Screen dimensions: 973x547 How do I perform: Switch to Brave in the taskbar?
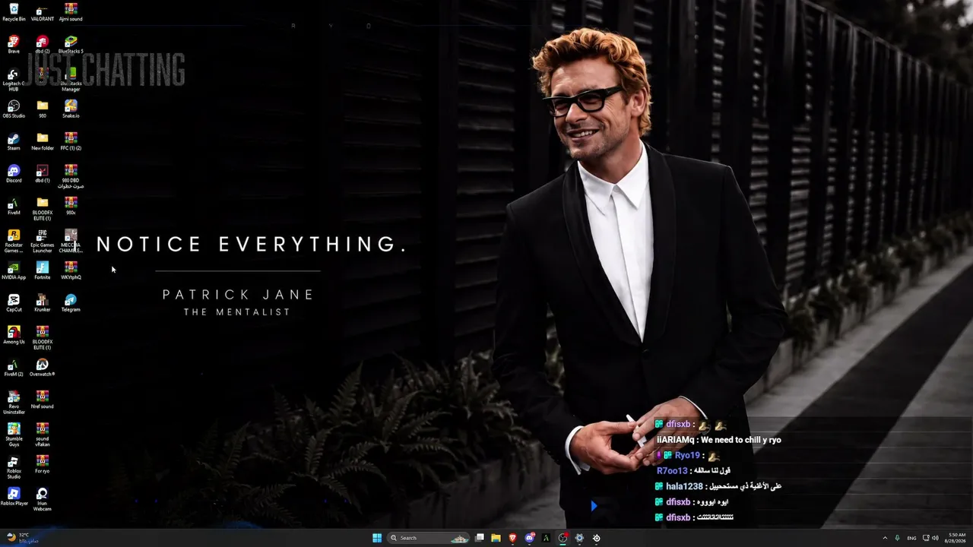[513, 538]
